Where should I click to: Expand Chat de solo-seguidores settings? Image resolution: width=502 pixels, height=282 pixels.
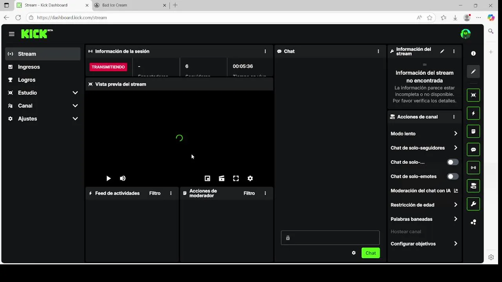(424, 148)
